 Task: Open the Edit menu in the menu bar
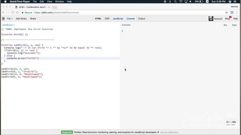[x=42, y=1]
